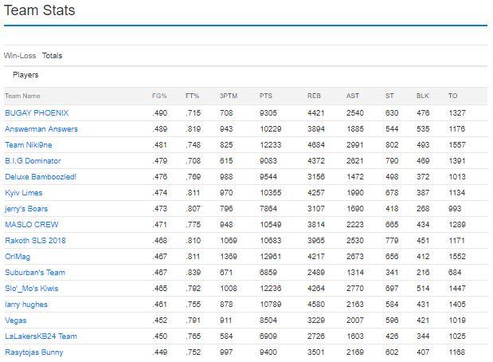Open the Players section
493x362 pixels.
25,75
